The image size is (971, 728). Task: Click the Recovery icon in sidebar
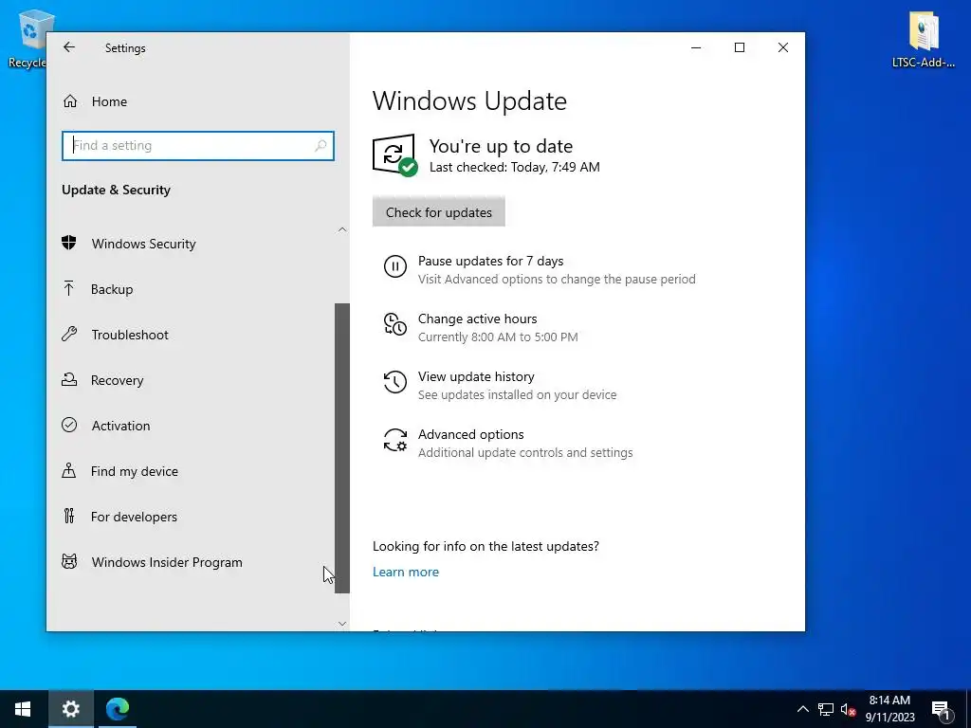pos(68,379)
